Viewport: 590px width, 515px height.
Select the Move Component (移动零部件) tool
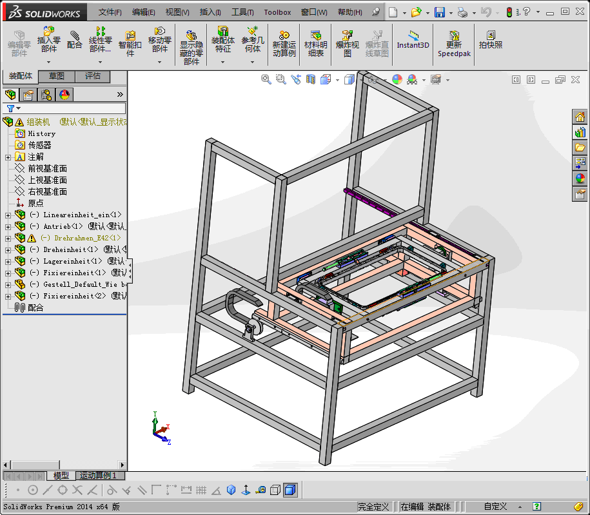click(159, 40)
